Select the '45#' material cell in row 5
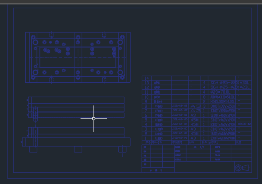 [x=194, y=120]
